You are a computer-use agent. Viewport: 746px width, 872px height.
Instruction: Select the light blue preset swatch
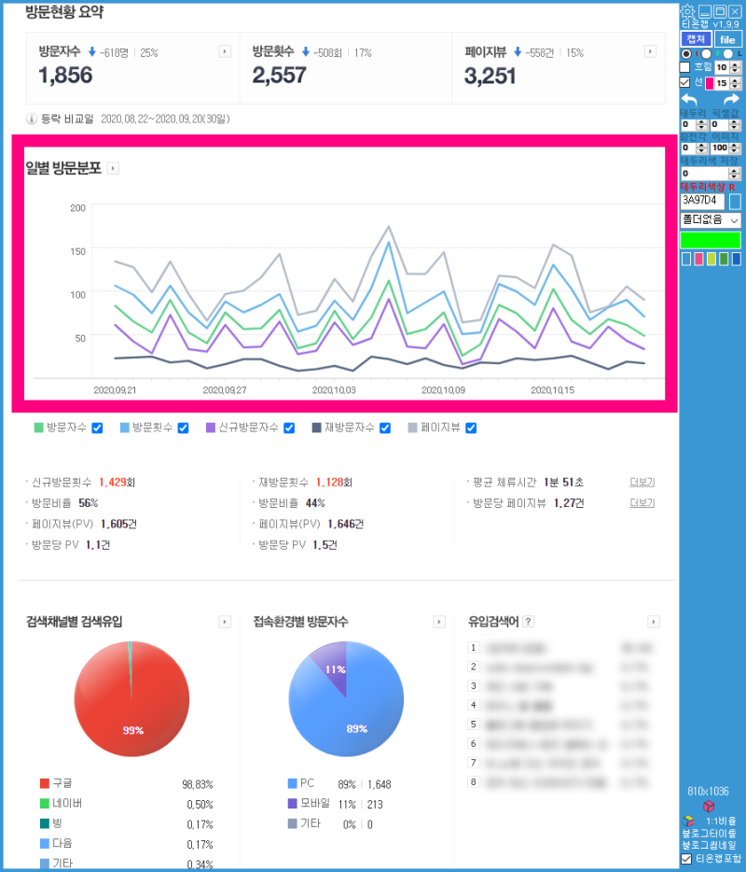click(x=686, y=259)
